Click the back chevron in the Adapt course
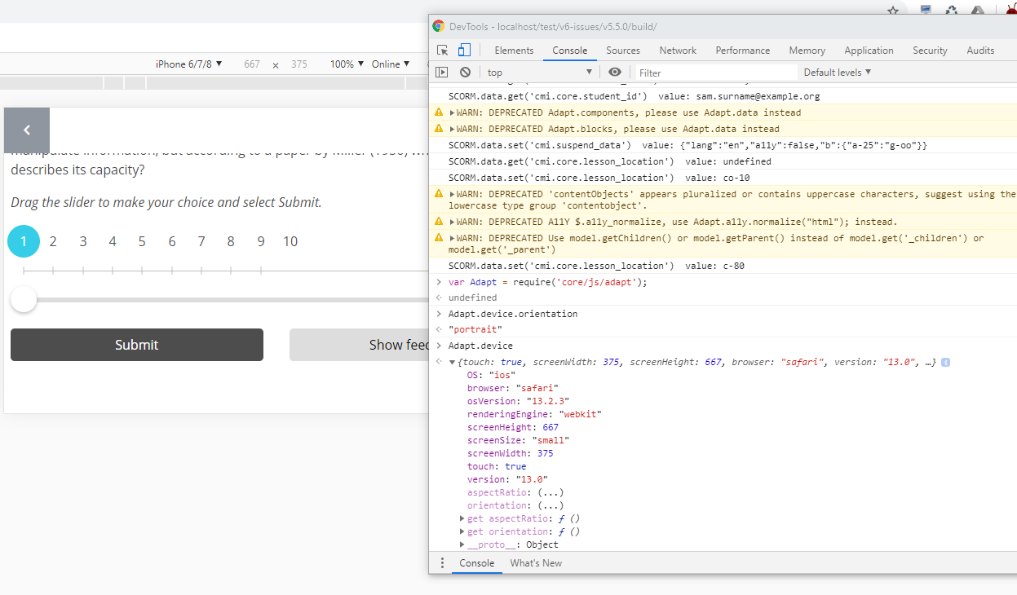This screenshot has height=595, width=1017. click(x=26, y=130)
